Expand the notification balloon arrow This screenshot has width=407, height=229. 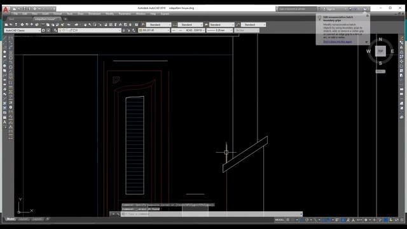coord(366,42)
